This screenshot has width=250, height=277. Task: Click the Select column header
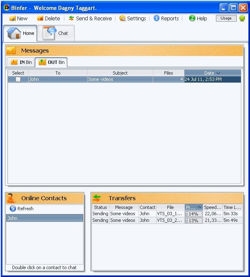coord(18,73)
